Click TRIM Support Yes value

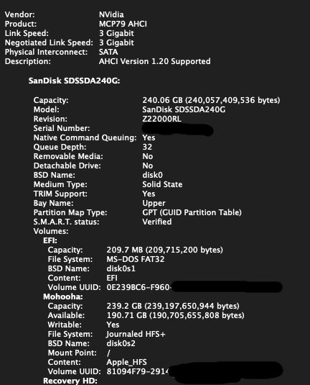pos(149,194)
